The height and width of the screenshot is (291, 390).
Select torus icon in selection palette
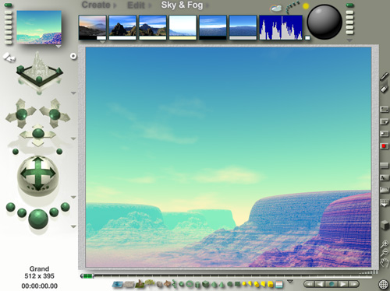(190, 284)
